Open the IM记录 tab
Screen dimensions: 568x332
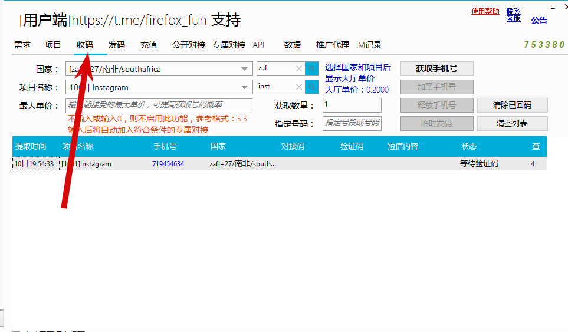pyautogui.click(x=369, y=45)
